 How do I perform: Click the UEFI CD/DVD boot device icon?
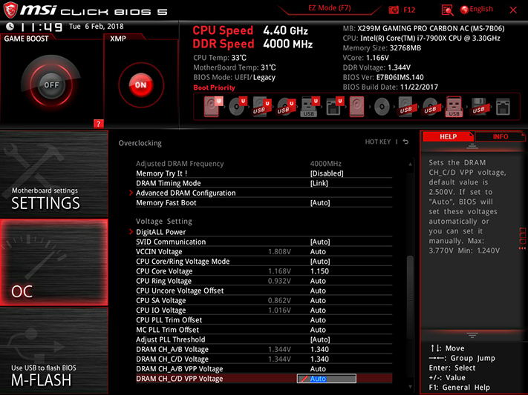point(238,107)
